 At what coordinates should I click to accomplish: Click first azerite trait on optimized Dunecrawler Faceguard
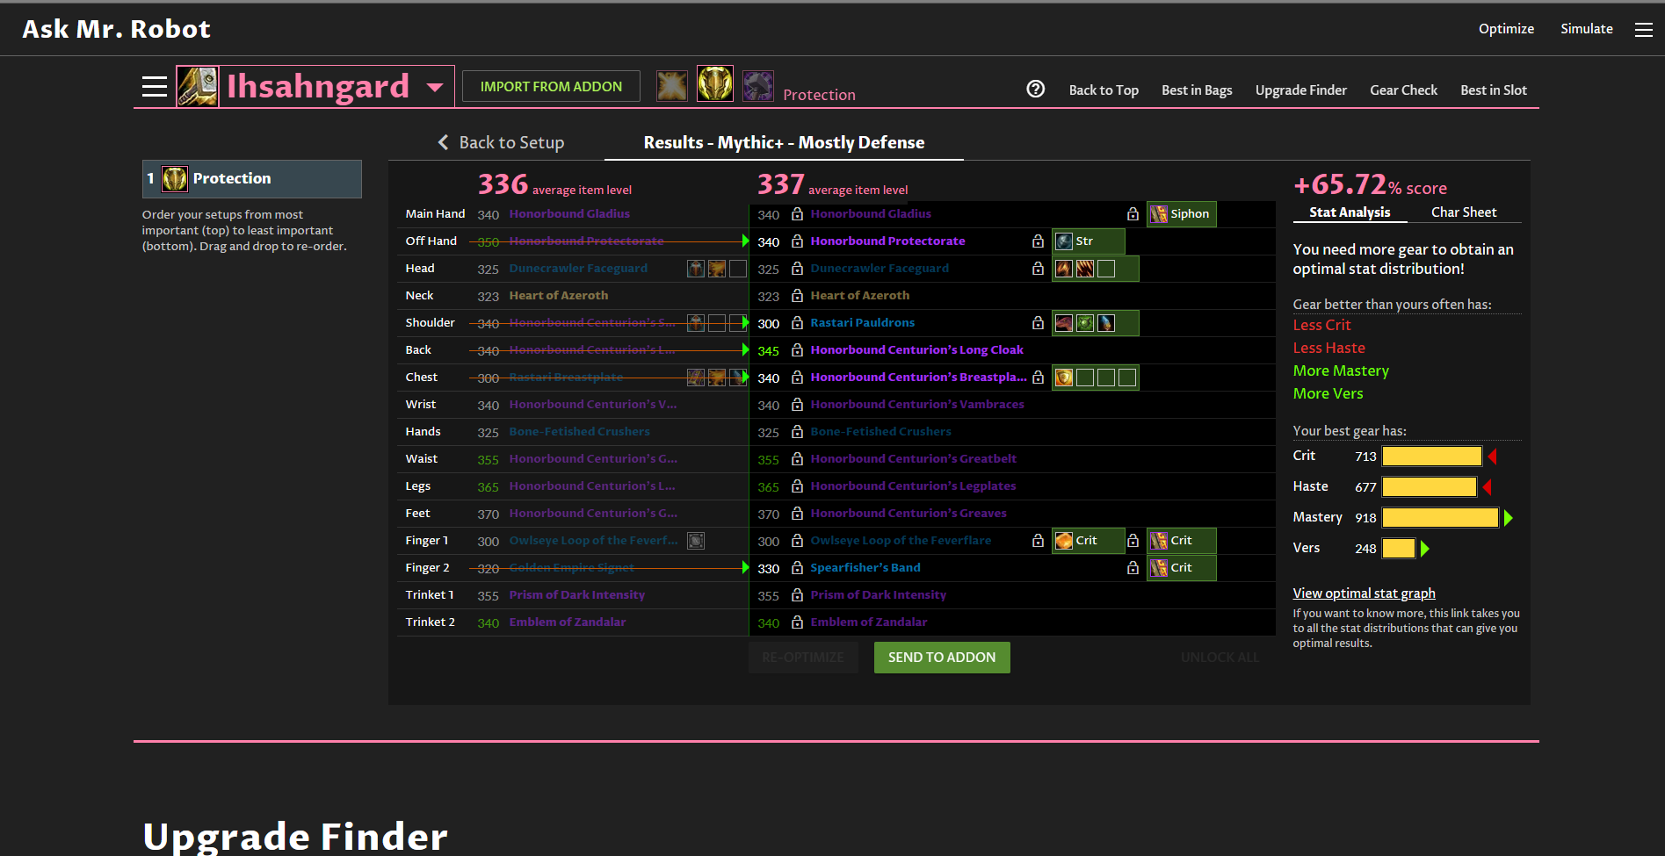[1064, 269]
